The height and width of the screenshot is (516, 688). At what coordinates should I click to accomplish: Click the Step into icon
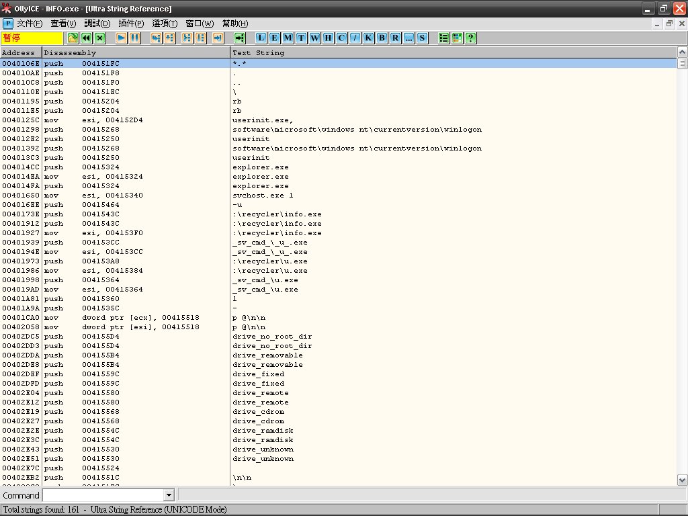pyautogui.click(x=156, y=38)
